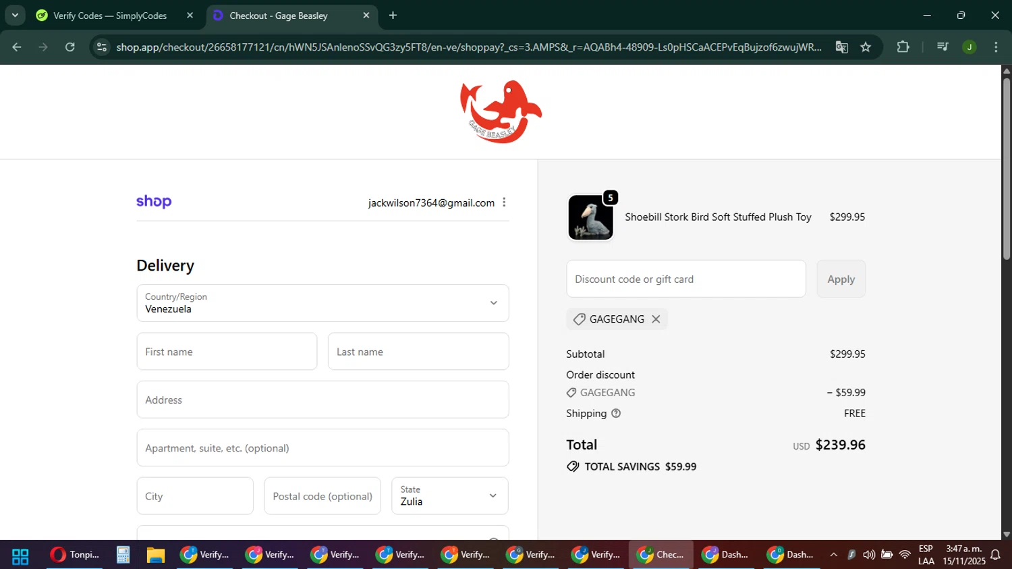The image size is (1012, 569).
Task: Focus the Discount code or gift card field
Action: 686,279
